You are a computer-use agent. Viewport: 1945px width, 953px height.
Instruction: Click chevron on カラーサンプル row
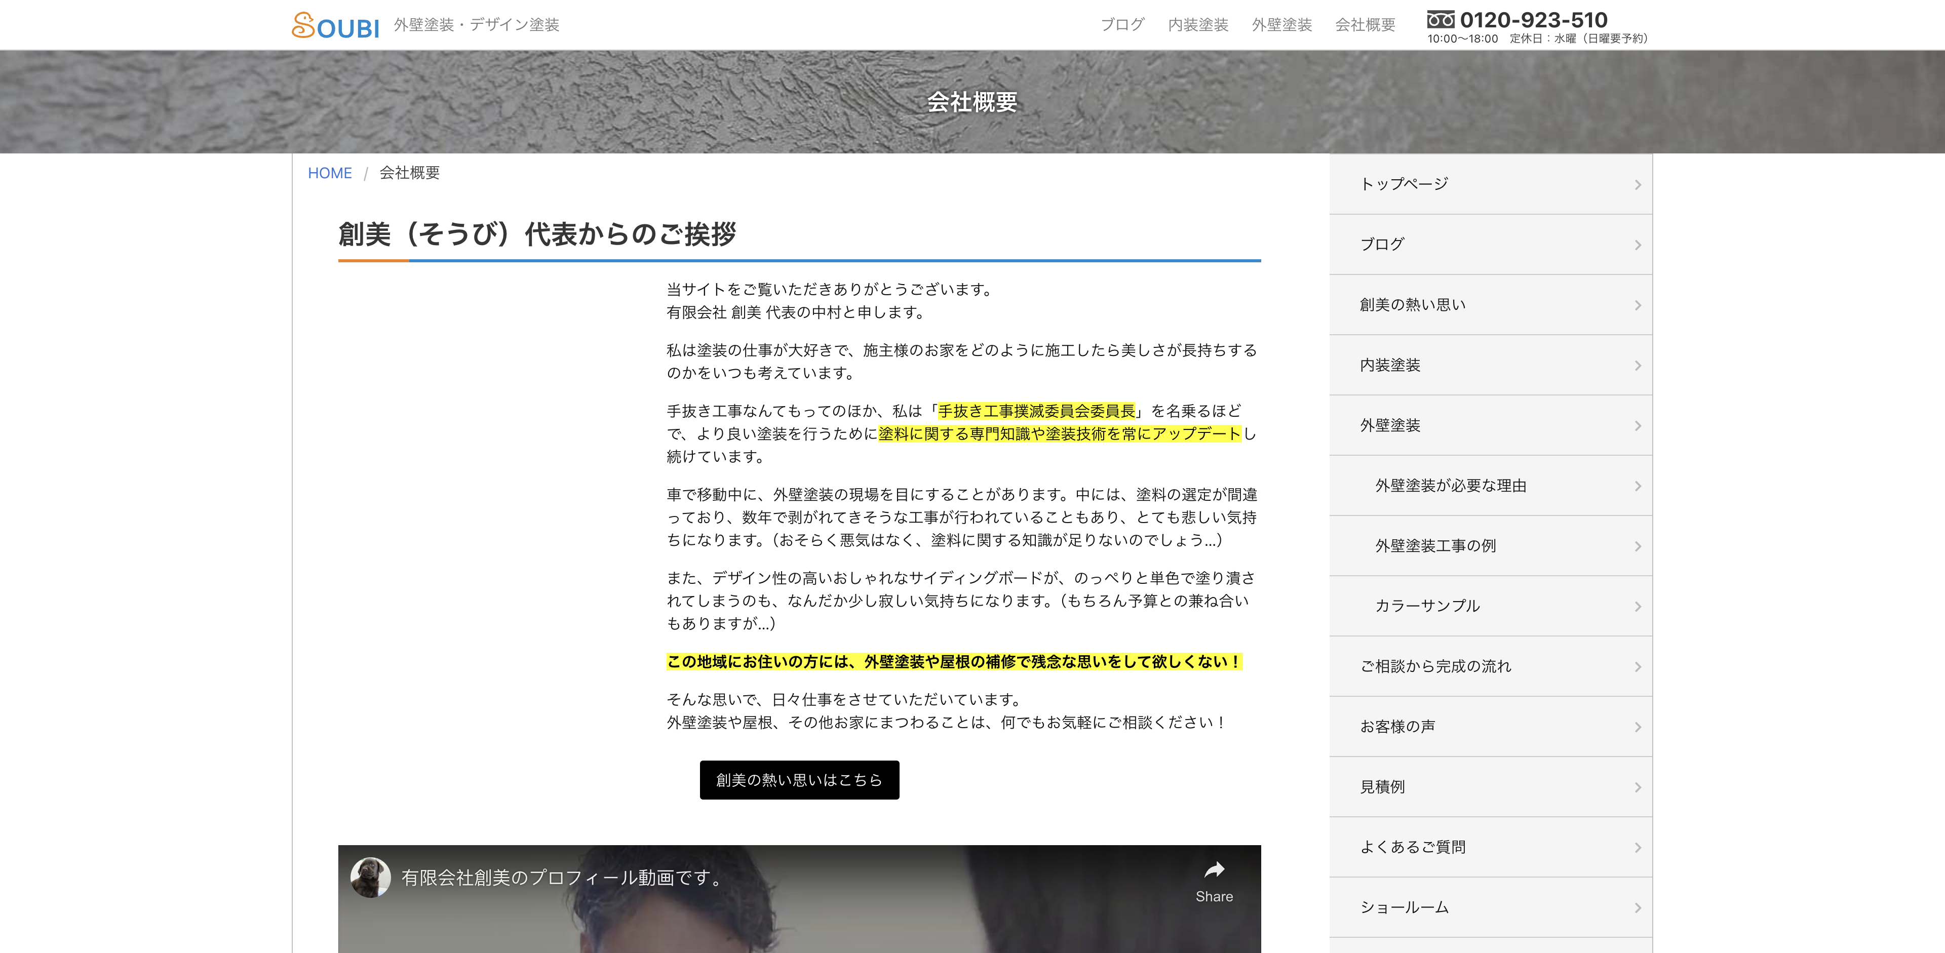[1638, 607]
